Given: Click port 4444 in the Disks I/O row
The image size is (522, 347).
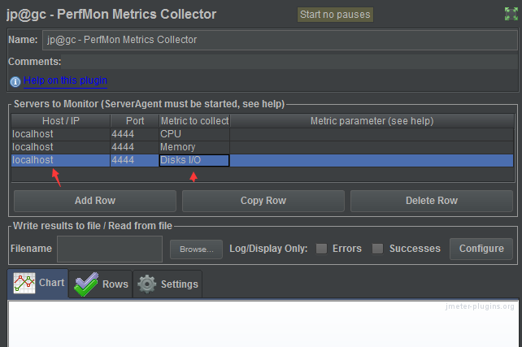Looking at the screenshot, I should [135, 160].
